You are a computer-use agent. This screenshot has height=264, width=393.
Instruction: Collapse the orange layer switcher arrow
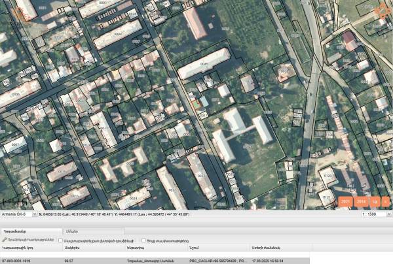(x=386, y=201)
